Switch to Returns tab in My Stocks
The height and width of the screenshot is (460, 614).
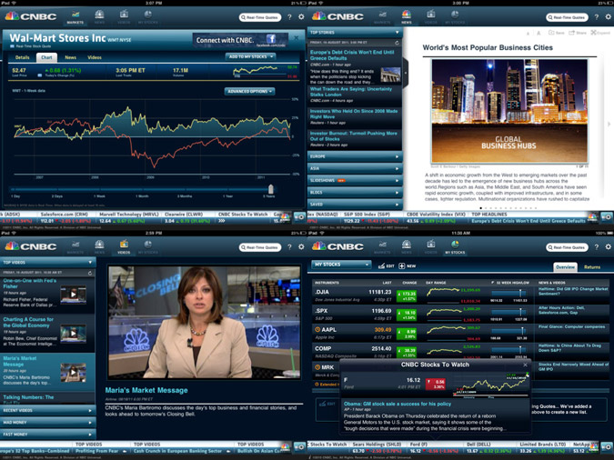(x=592, y=267)
